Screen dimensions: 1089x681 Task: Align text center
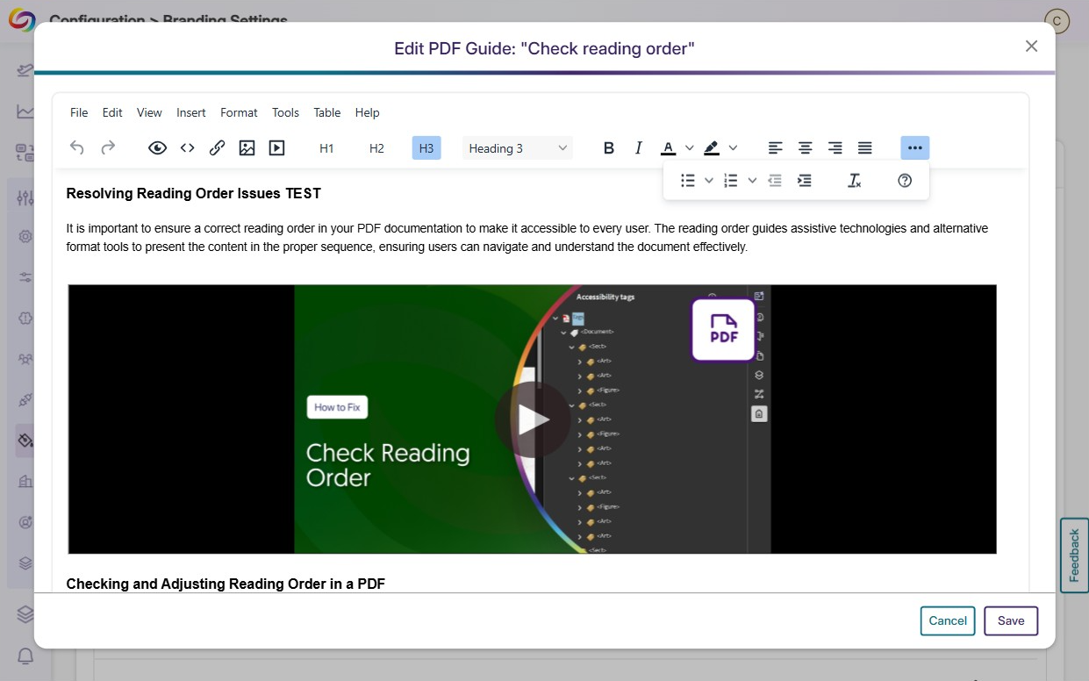tap(805, 148)
